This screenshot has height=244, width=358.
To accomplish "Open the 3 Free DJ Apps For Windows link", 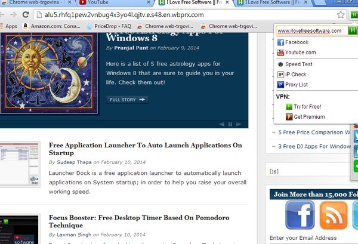I will [x=314, y=146].
